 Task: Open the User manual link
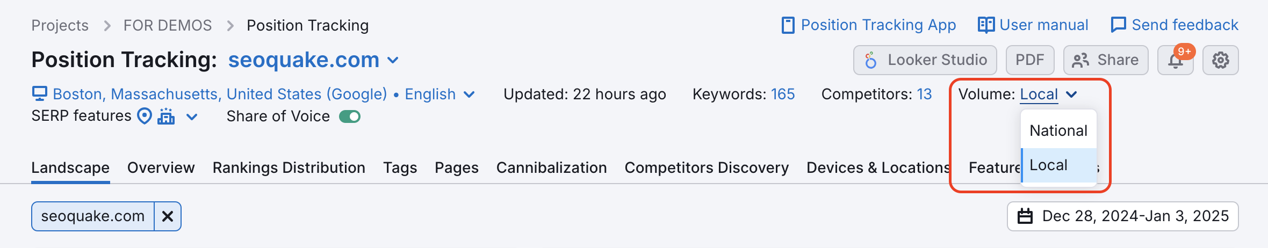click(x=1033, y=25)
